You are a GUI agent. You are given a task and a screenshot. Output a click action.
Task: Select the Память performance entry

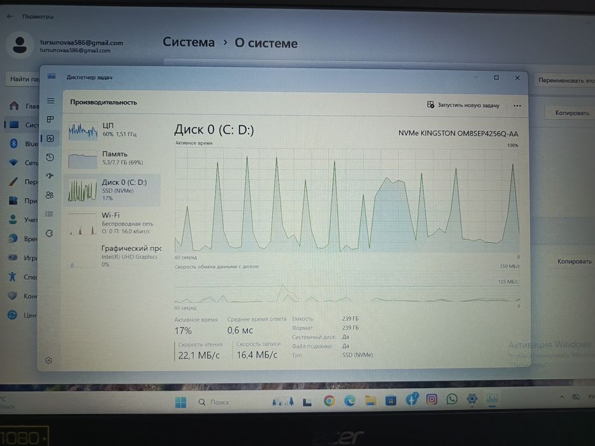click(112, 159)
